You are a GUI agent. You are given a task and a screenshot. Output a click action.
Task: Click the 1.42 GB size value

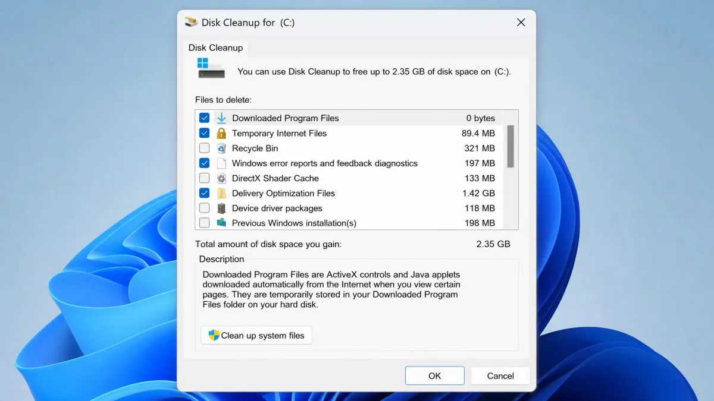[x=478, y=193]
